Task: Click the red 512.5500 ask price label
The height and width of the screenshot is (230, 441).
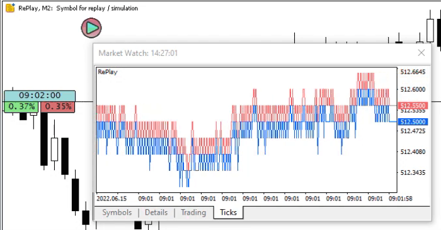Action: click(413, 106)
